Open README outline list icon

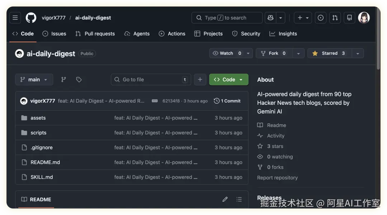(x=239, y=200)
